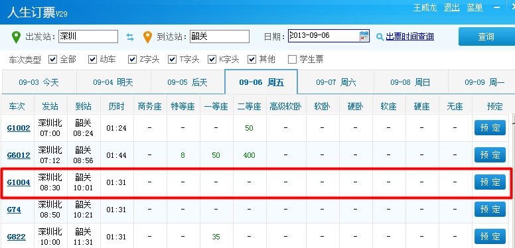This screenshot has width=515, height=248.
Task: Book train G822 with 预定 button
Action: pyautogui.click(x=490, y=237)
